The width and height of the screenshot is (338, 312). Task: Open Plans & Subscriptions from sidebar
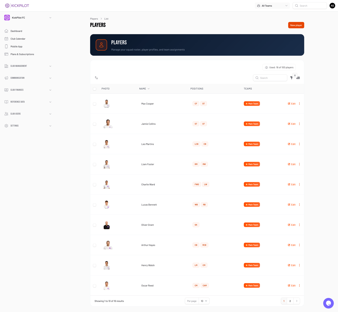22,54
